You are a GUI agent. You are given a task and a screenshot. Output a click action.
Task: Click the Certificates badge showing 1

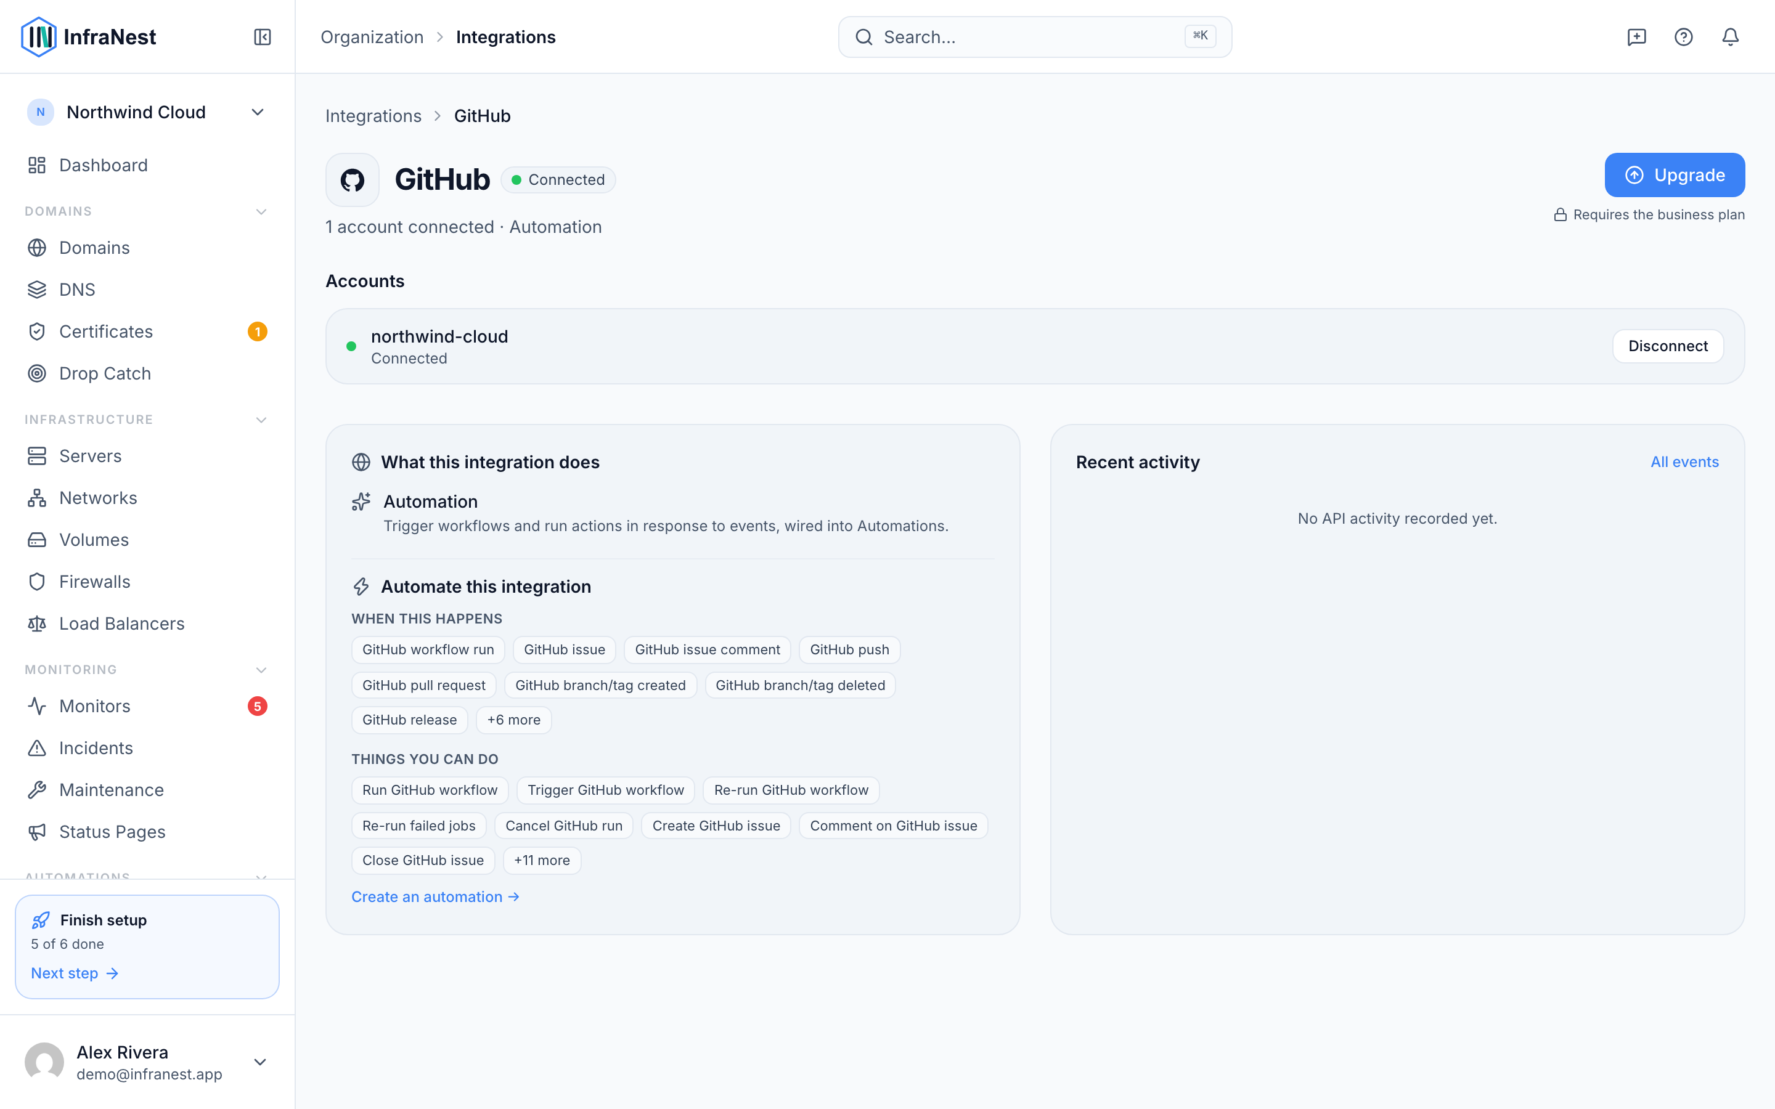(x=258, y=331)
